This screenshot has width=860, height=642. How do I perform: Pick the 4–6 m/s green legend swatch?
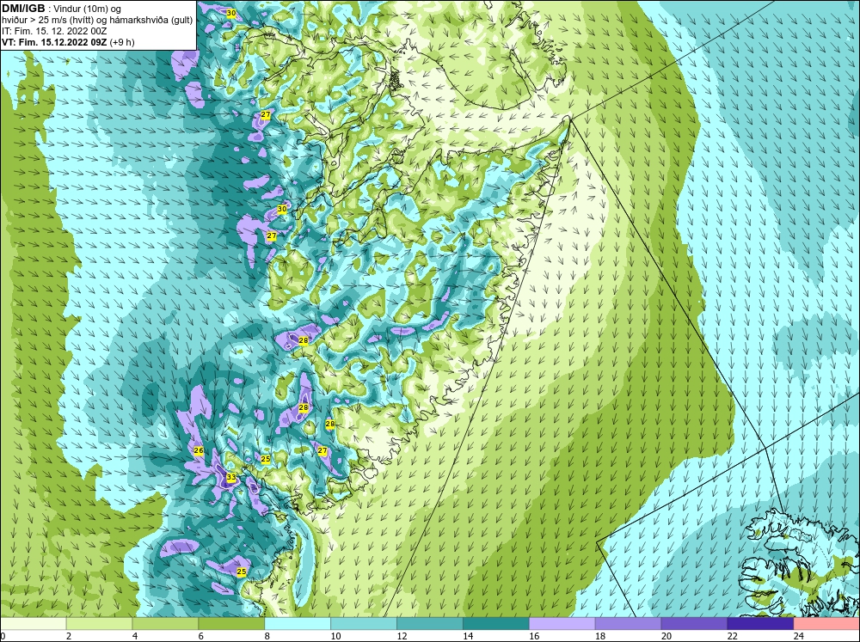165,624
